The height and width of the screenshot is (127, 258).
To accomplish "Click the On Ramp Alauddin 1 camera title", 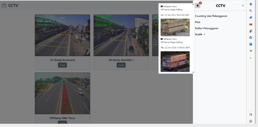I will (x=121, y=60).
